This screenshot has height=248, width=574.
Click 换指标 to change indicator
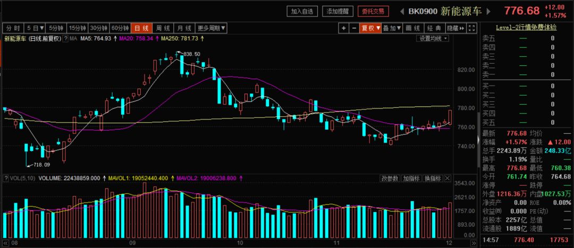tap(432, 178)
